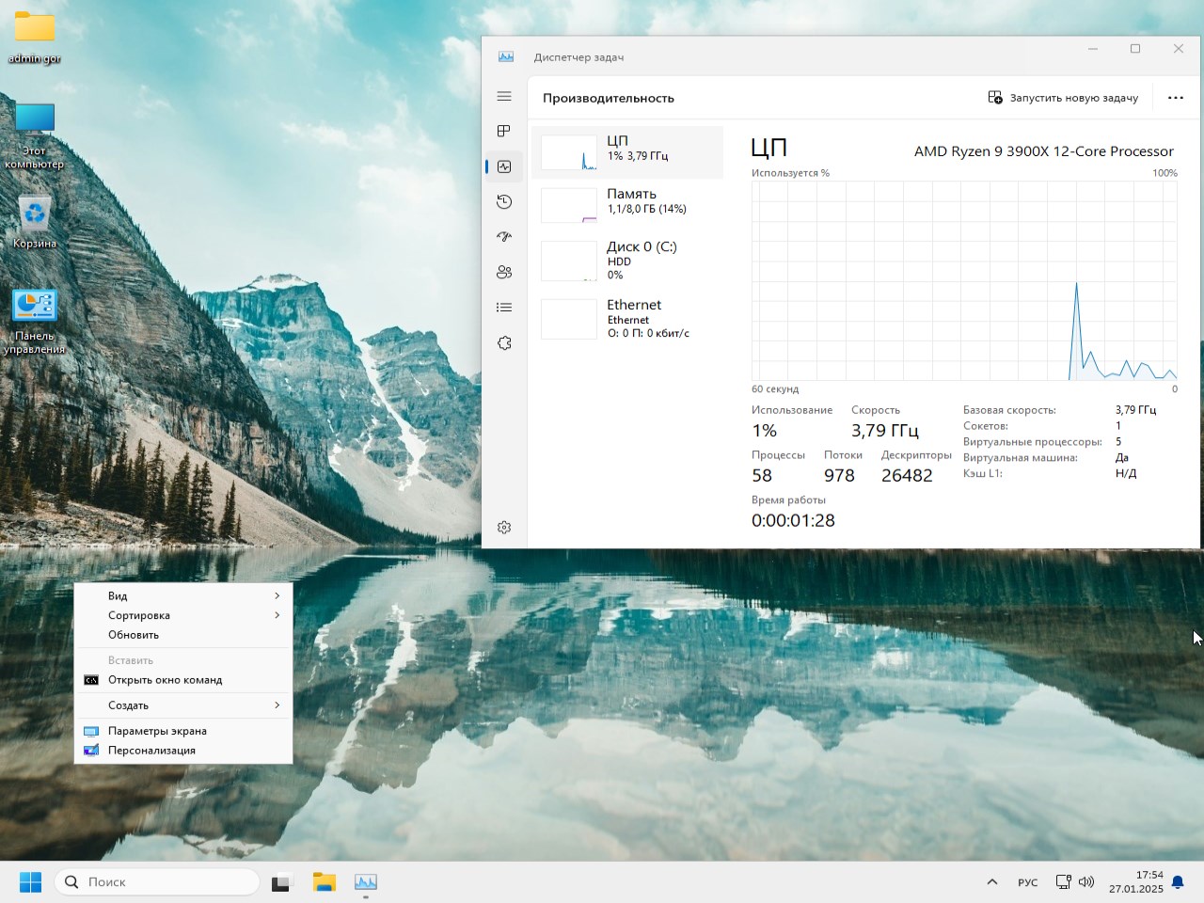Click the 'Виртуальные процессоры:' label
This screenshot has height=903, width=1204.
tap(1033, 442)
